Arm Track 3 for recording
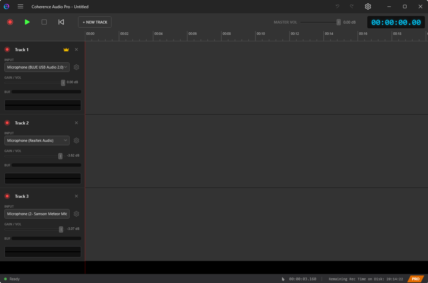The width and height of the screenshot is (428, 283). [x=7, y=196]
